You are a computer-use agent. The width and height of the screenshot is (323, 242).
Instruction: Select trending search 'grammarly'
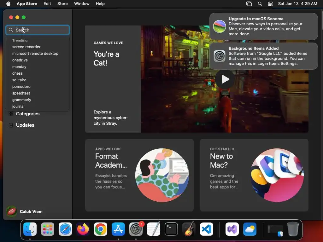(x=22, y=100)
